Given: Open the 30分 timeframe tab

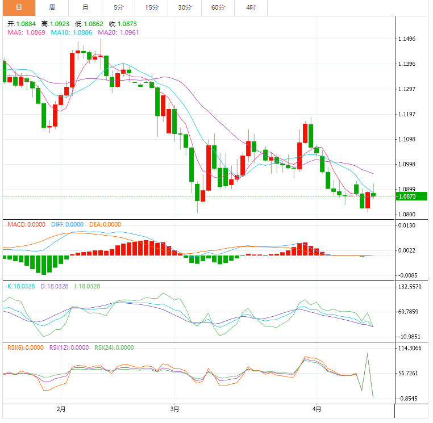Looking at the screenshot, I should point(184,7).
